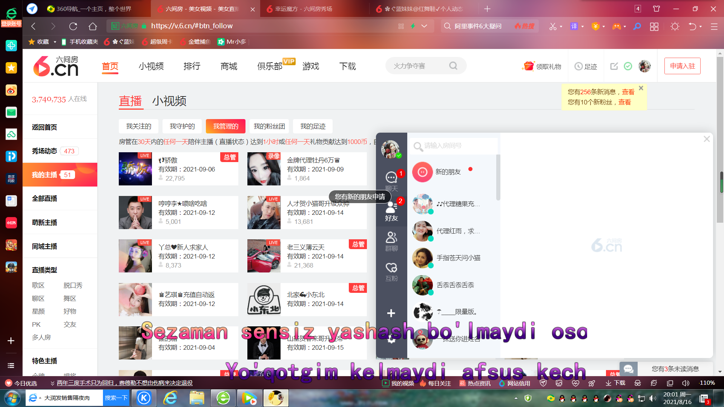Click the page vertical scrollbar thumb

720,139
